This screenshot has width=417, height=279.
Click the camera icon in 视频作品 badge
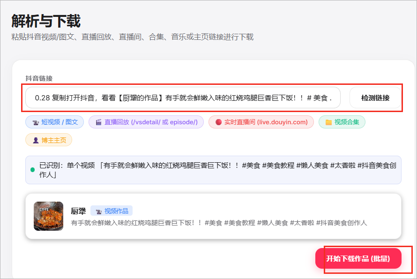tap(99, 211)
